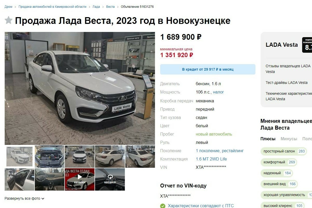This screenshot has width=312, height=208.
Task: Open Тест-драйвы LADA Vesta link
Action: 287,83
